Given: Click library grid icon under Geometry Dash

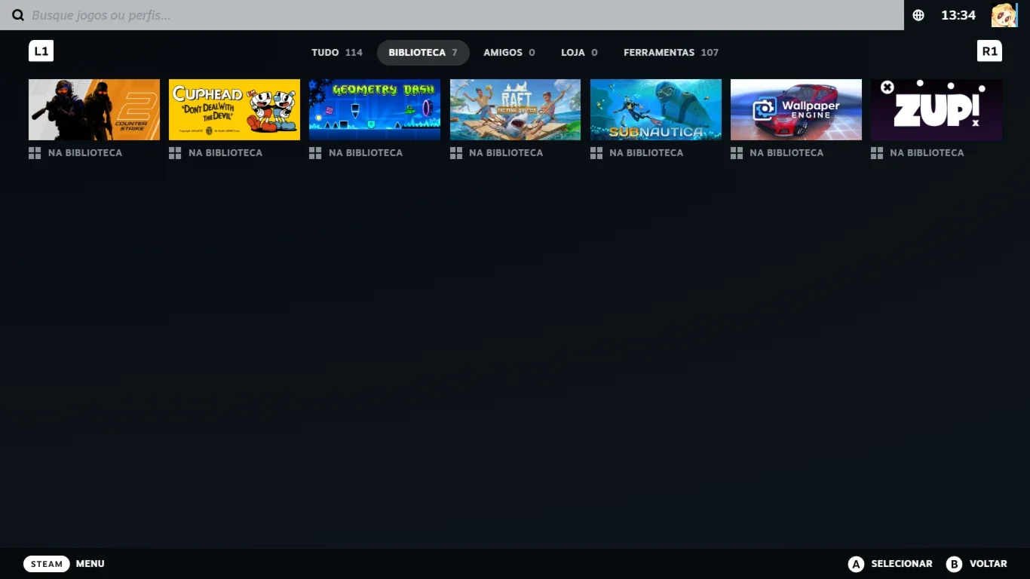Looking at the screenshot, I should 315,153.
